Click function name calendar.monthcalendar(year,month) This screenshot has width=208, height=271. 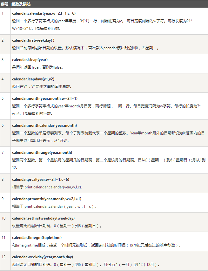click(x=44, y=125)
